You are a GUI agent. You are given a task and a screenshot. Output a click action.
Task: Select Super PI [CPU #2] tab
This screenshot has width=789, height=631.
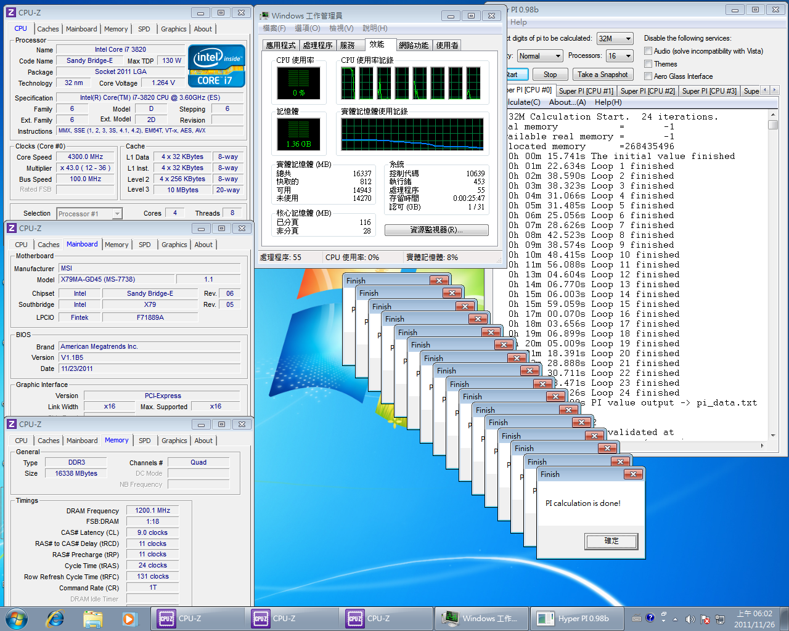647,91
